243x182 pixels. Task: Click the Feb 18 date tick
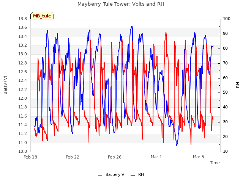[30, 157]
